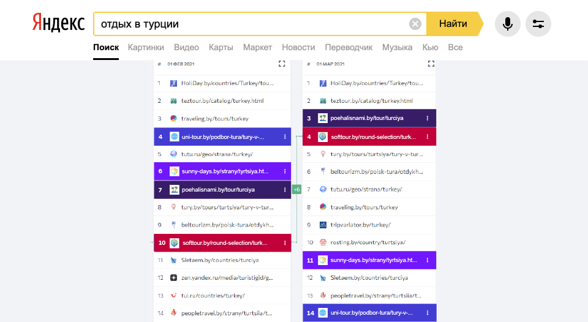Open the Видео tab
Image resolution: width=588 pixels, height=322 pixels.
click(x=186, y=48)
